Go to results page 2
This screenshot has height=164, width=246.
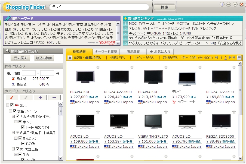(225, 58)
